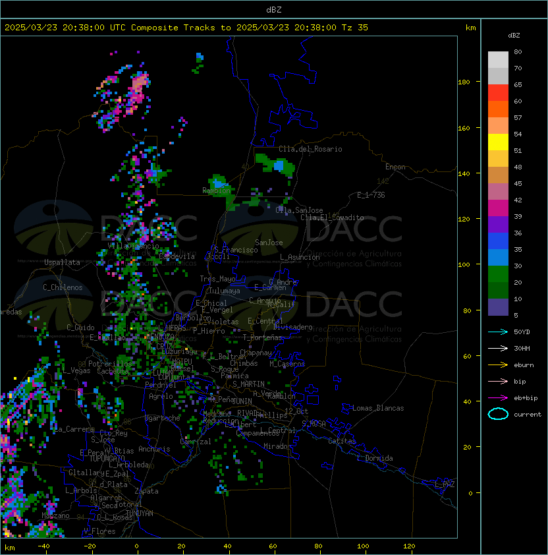Click the white 30HM arrow in legend

[x=498, y=348]
